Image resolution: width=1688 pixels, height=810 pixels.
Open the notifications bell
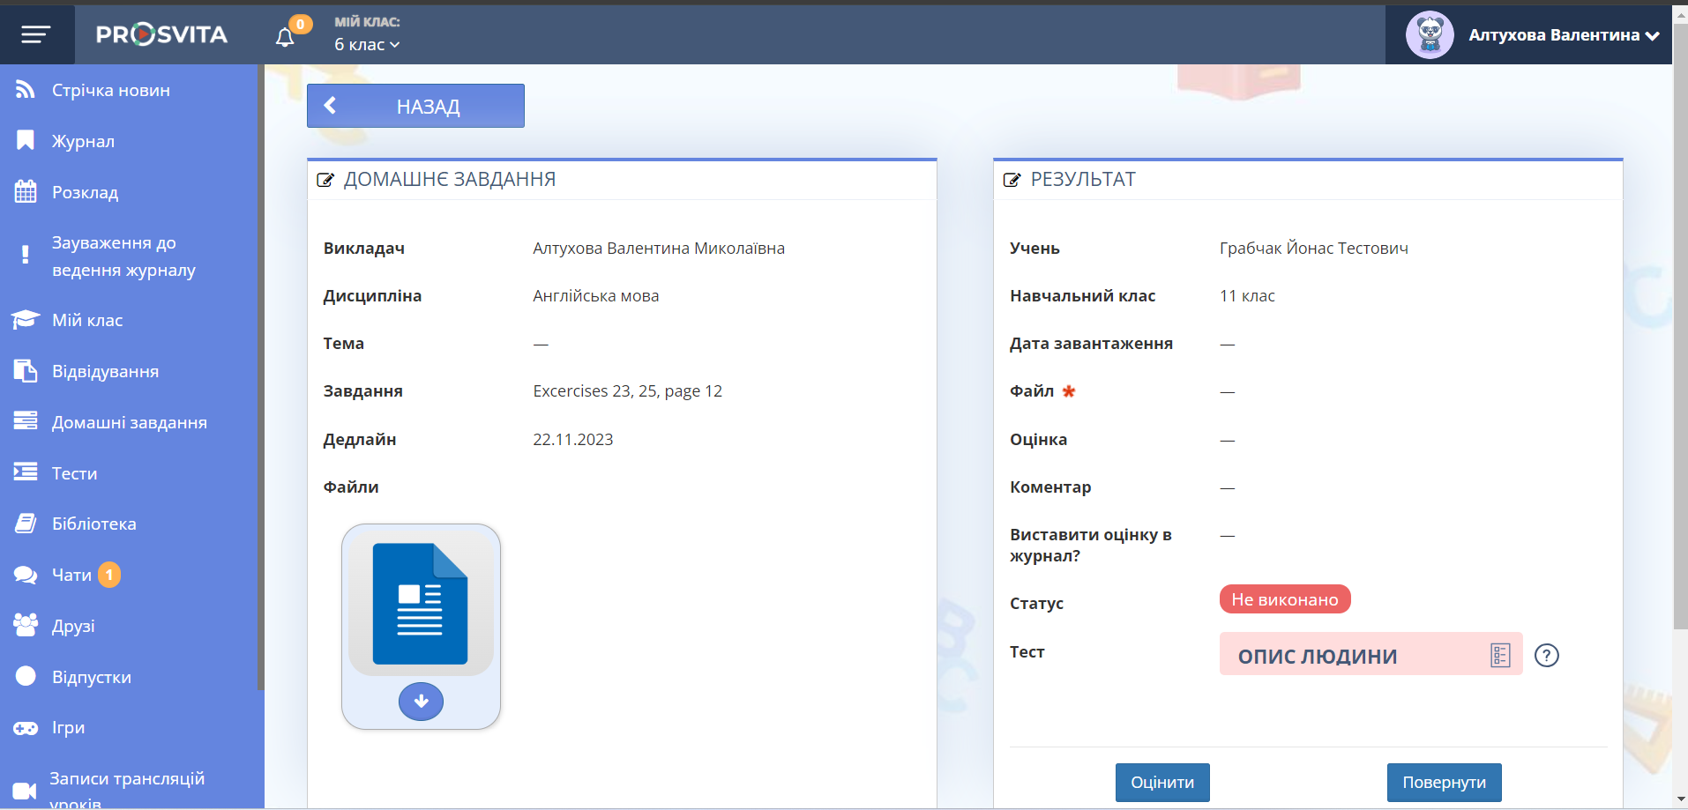click(x=285, y=37)
